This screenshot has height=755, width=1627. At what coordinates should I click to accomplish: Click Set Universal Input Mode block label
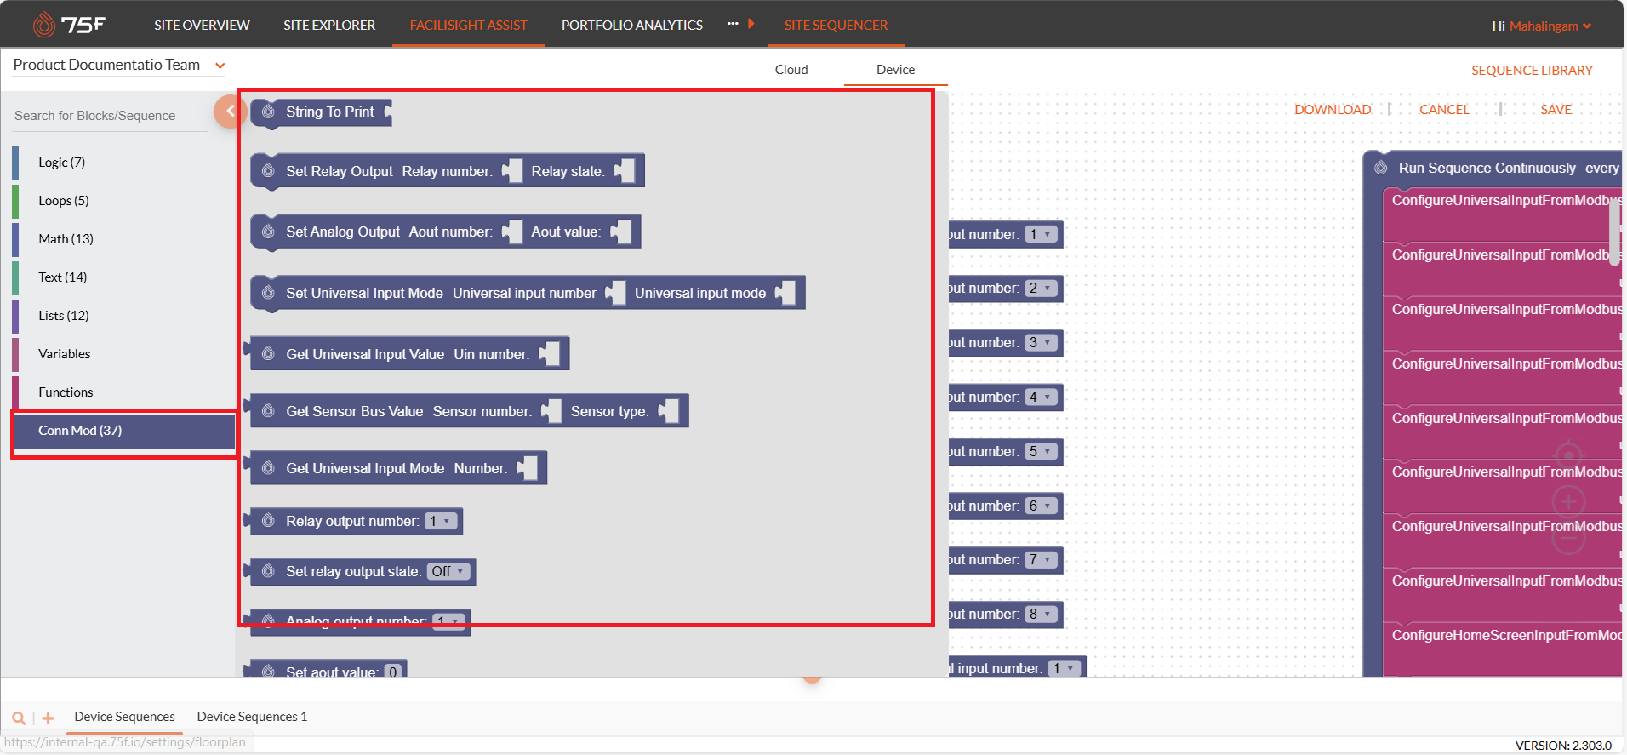(x=364, y=293)
